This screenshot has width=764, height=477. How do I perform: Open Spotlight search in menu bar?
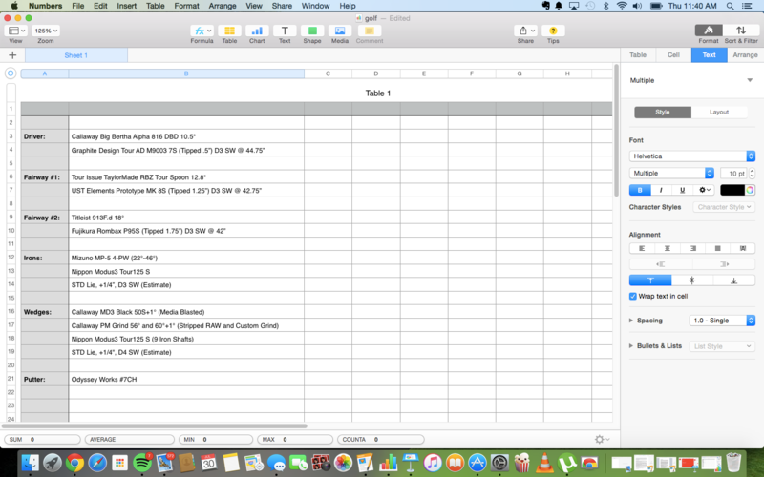(730, 6)
